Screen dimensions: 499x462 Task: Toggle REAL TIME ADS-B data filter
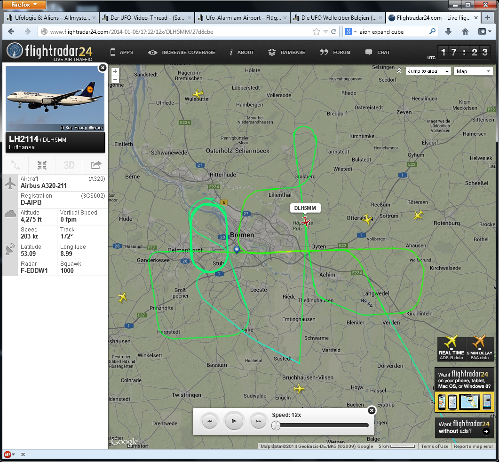point(451,348)
